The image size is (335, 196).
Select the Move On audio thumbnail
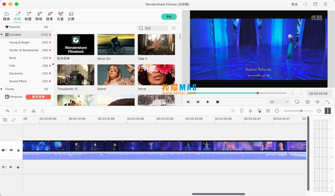coord(116,44)
